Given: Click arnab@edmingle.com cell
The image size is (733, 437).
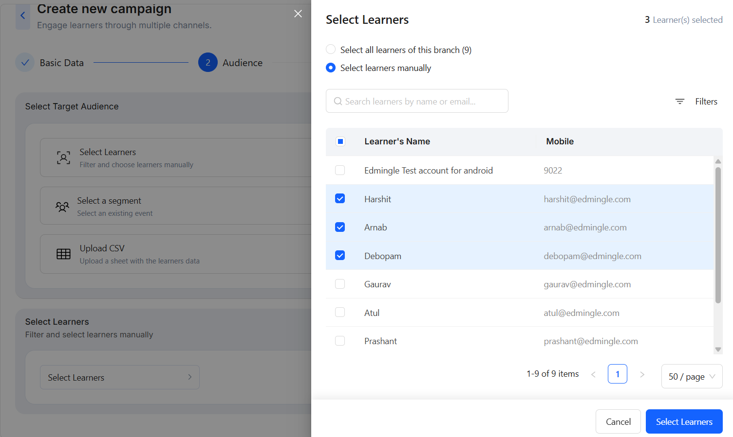Looking at the screenshot, I should tap(585, 227).
